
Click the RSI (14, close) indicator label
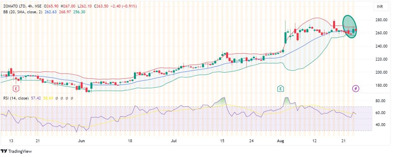coord(15,98)
